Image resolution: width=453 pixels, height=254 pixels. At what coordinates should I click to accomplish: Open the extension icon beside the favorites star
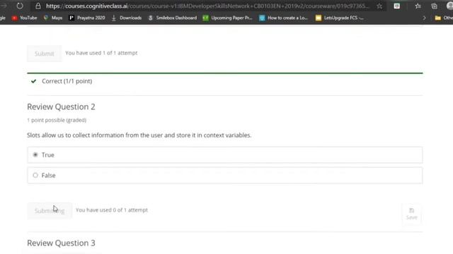click(x=397, y=6)
